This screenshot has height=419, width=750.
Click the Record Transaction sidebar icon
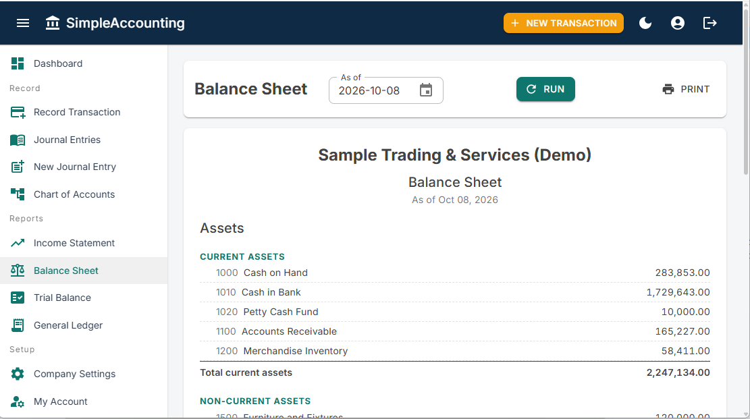pyautogui.click(x=18, y=113)
